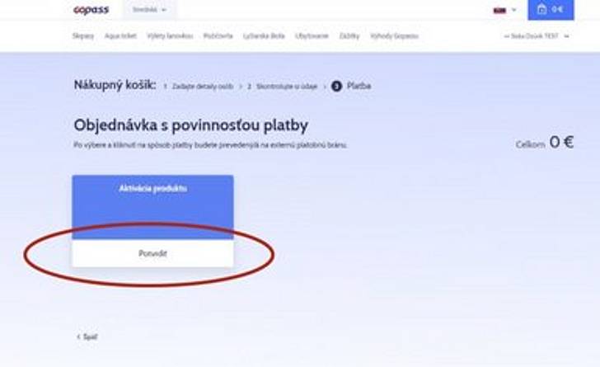Open the country selector dropdown beside the logo

(x=150, y=10)
